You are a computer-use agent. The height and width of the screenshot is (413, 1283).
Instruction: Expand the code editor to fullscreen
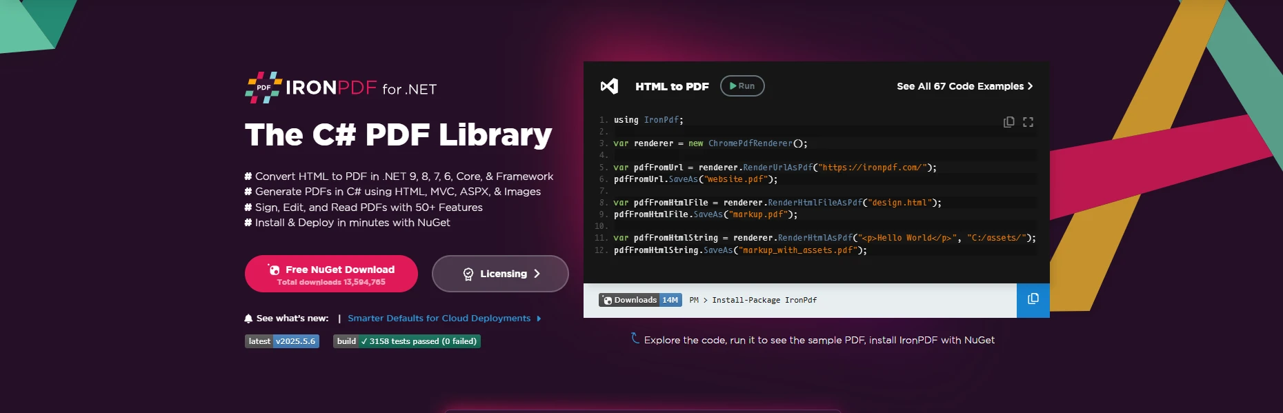point(1028,122)
